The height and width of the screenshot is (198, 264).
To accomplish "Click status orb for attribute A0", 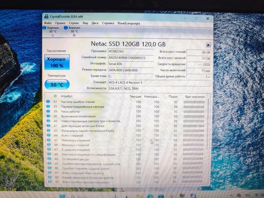I will pos(48,121).
